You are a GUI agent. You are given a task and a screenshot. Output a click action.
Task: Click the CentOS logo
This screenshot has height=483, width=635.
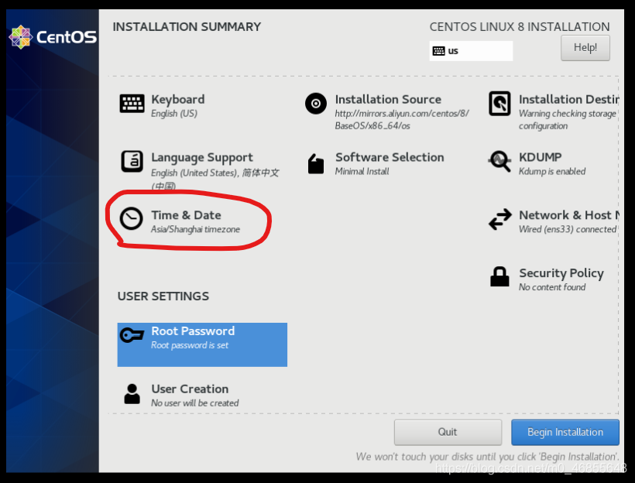point(53,37)
